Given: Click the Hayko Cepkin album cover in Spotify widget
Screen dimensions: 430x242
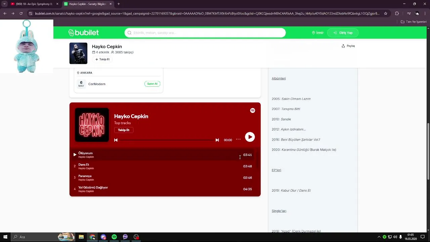Looking at the screenshot, I should pos(92,125).
